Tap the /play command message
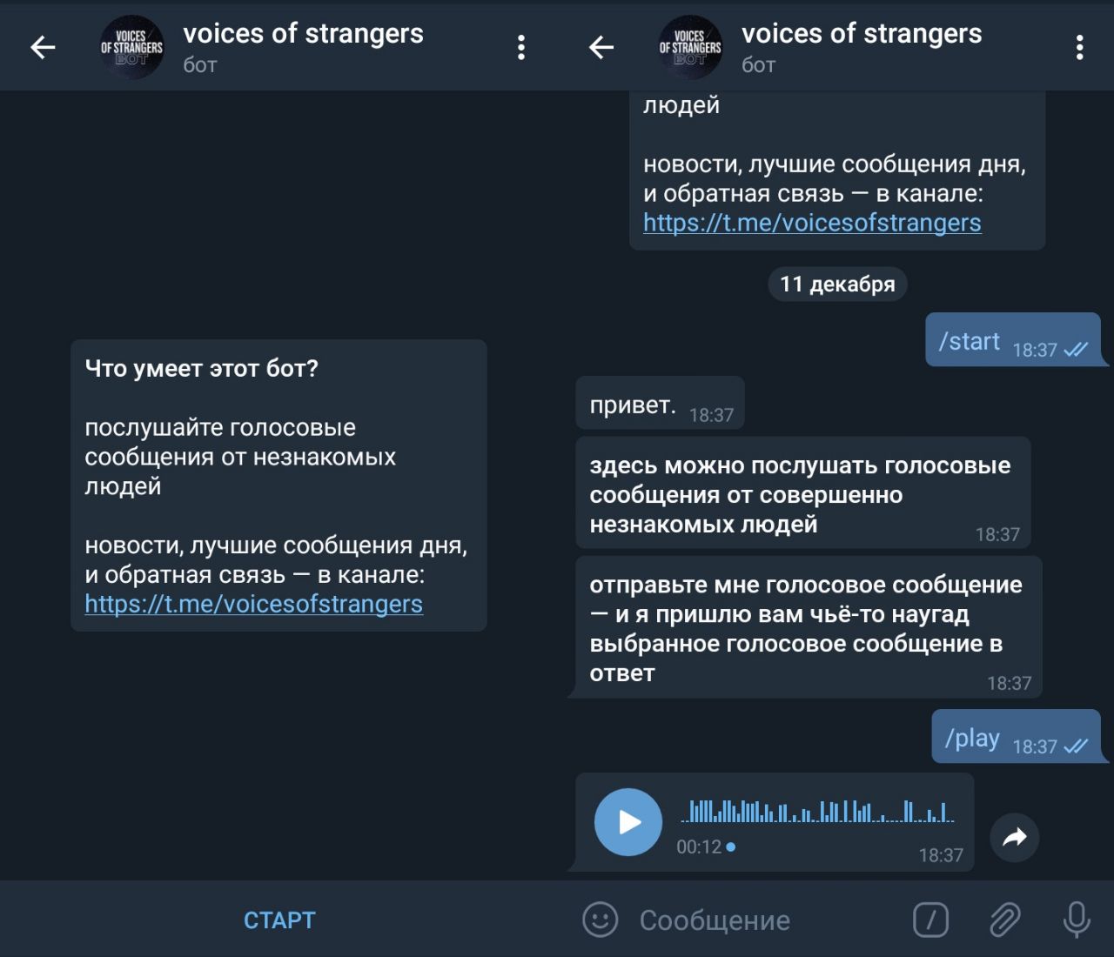Viewport: 1114px width, 957px height. coord(1017,737)
